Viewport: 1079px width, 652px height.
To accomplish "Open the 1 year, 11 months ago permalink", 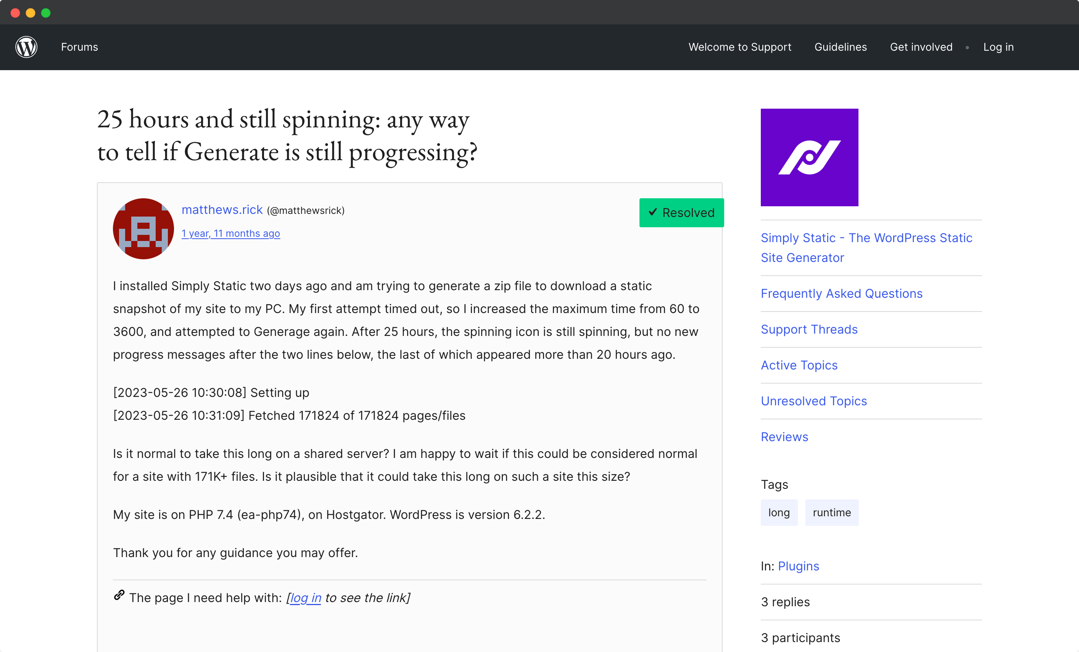I will pyautogui.click(x=231, y=233).
